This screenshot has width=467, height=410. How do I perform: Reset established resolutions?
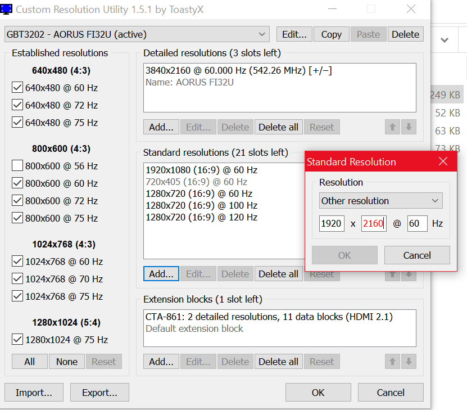click(x=103, y=362)
